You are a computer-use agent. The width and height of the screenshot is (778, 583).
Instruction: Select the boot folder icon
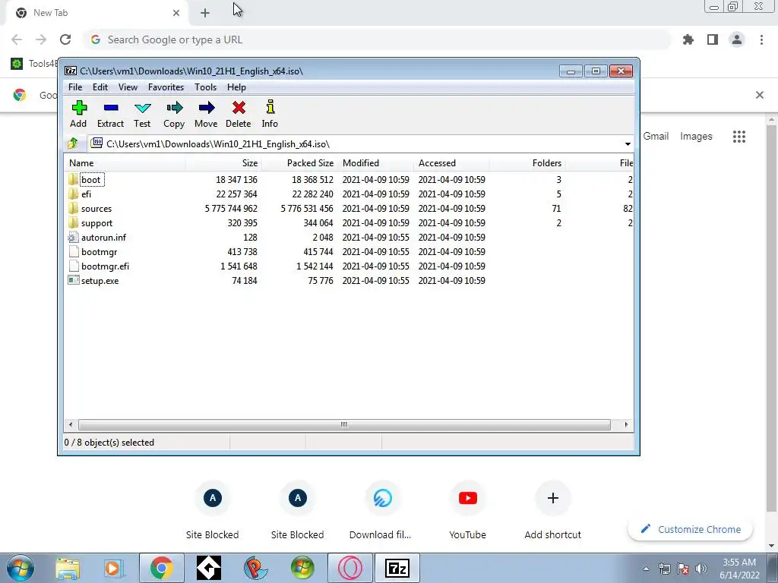coord(74,179)
